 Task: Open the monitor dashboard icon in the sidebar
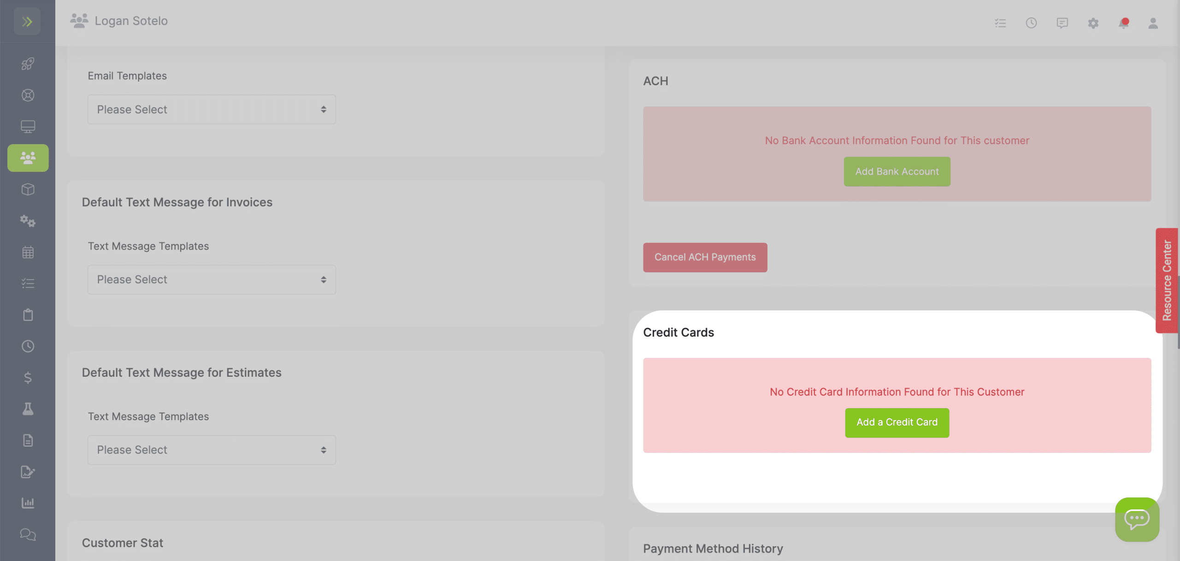pyautogui.click(x=28, y=127)
